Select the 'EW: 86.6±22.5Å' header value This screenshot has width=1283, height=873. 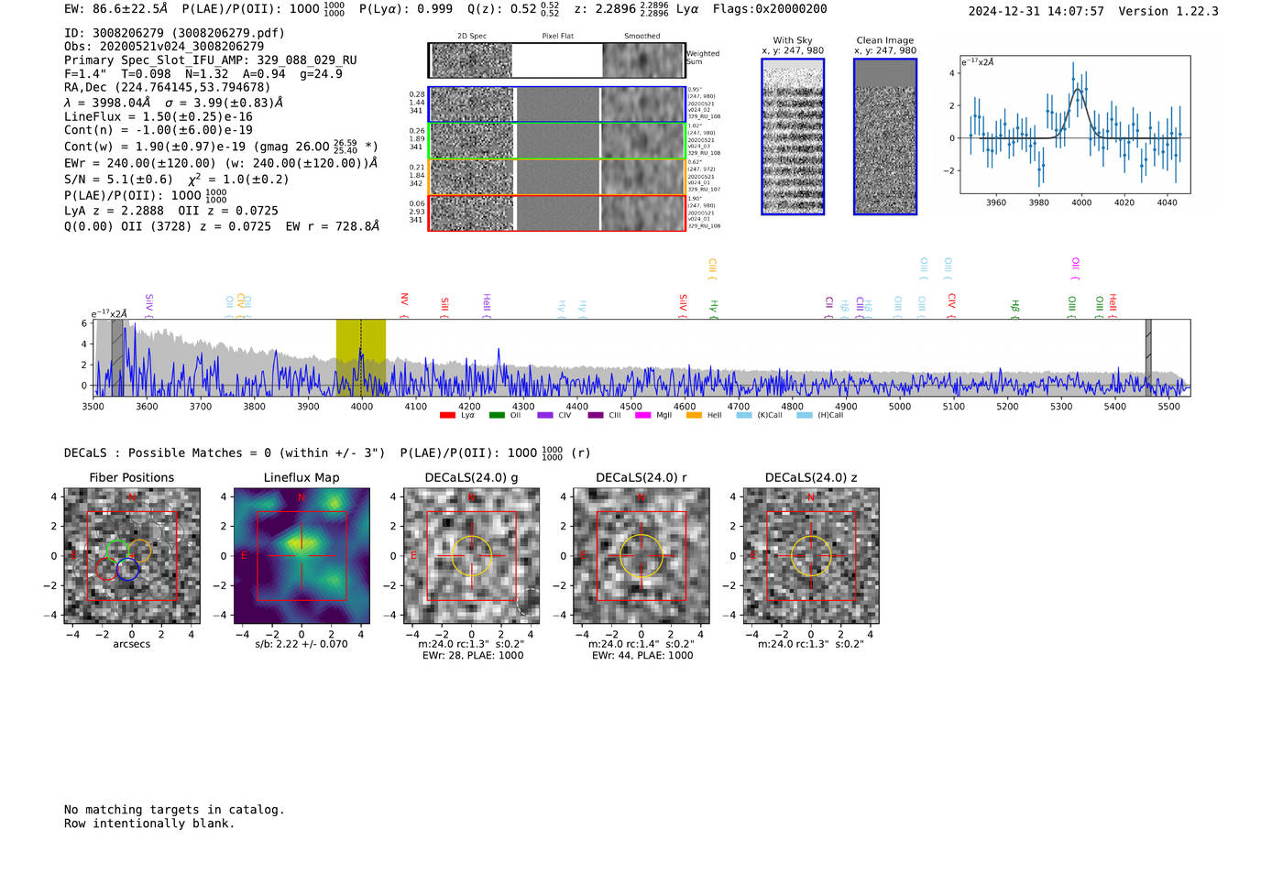point(116,9)
